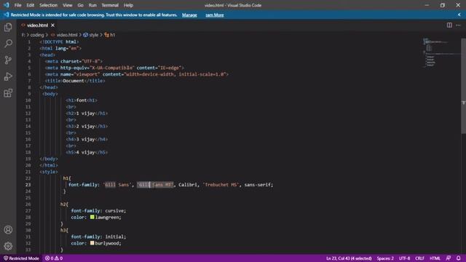The image size is (466, 262).
Task: Click errors and warnings count indicator
Action: click(x=54, y=258)
